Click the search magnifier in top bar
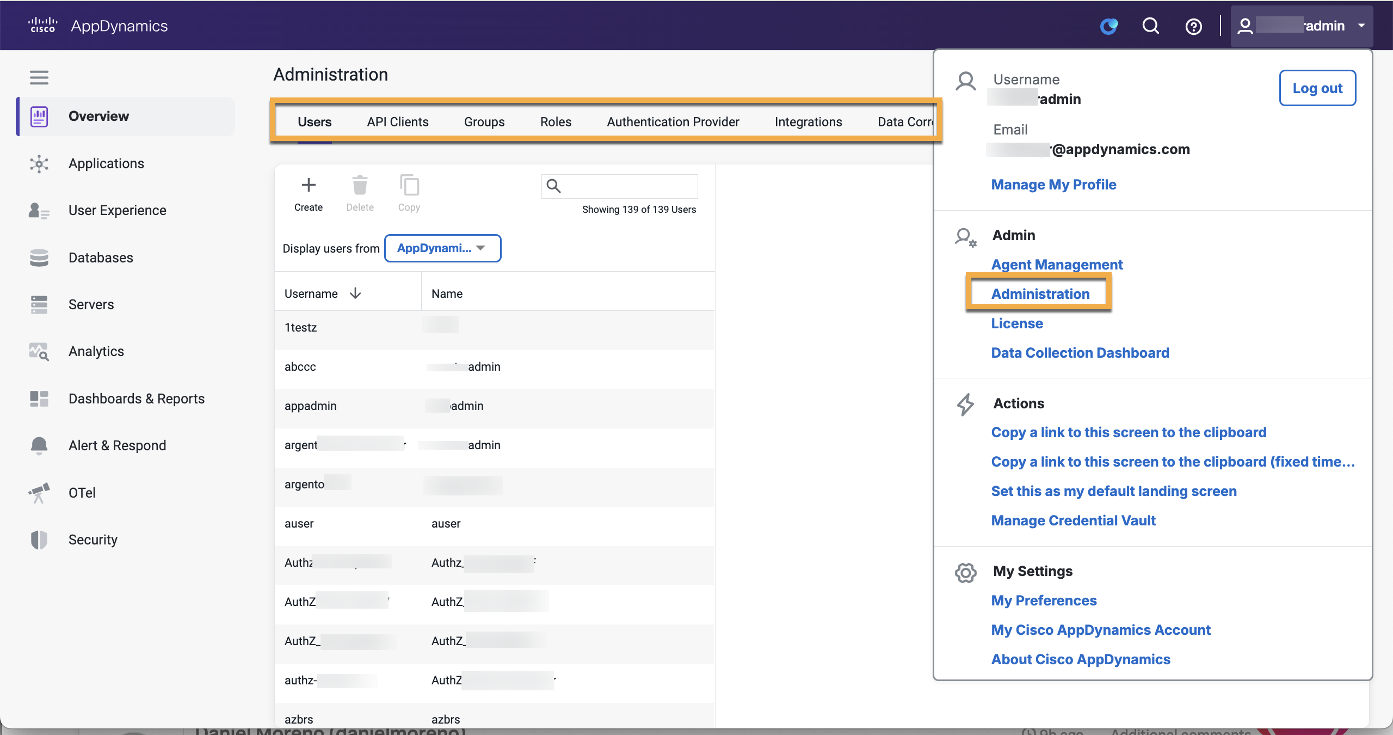The height and width of the screenshot is (735, 1393). tap(1151, 26)
